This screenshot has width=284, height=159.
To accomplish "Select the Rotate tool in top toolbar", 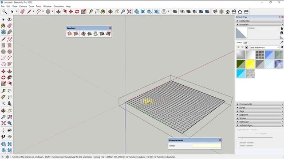I will click(77, 11).
